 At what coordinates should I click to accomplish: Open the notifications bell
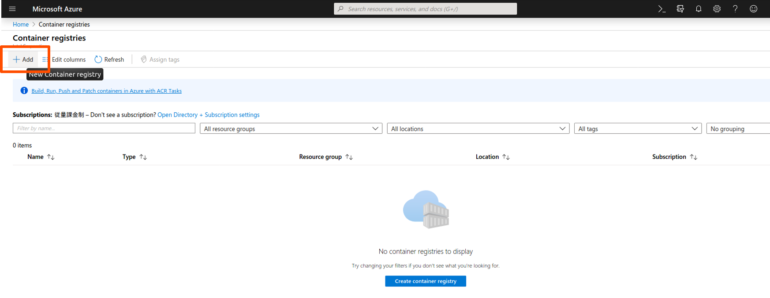699,9
